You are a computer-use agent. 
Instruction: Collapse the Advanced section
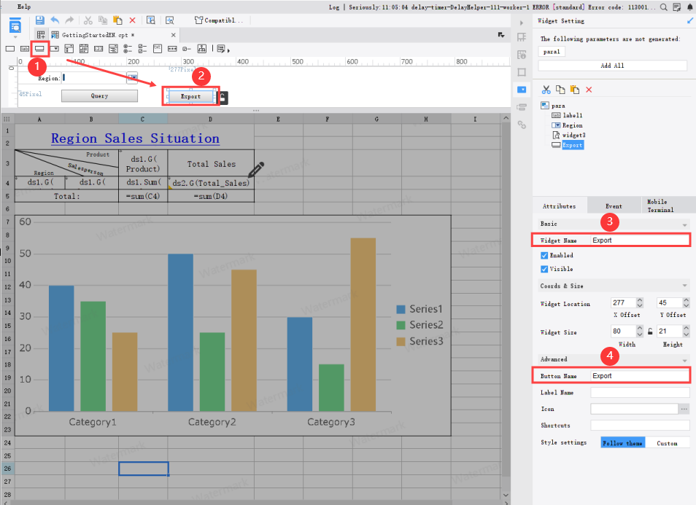tap(683, 359)
